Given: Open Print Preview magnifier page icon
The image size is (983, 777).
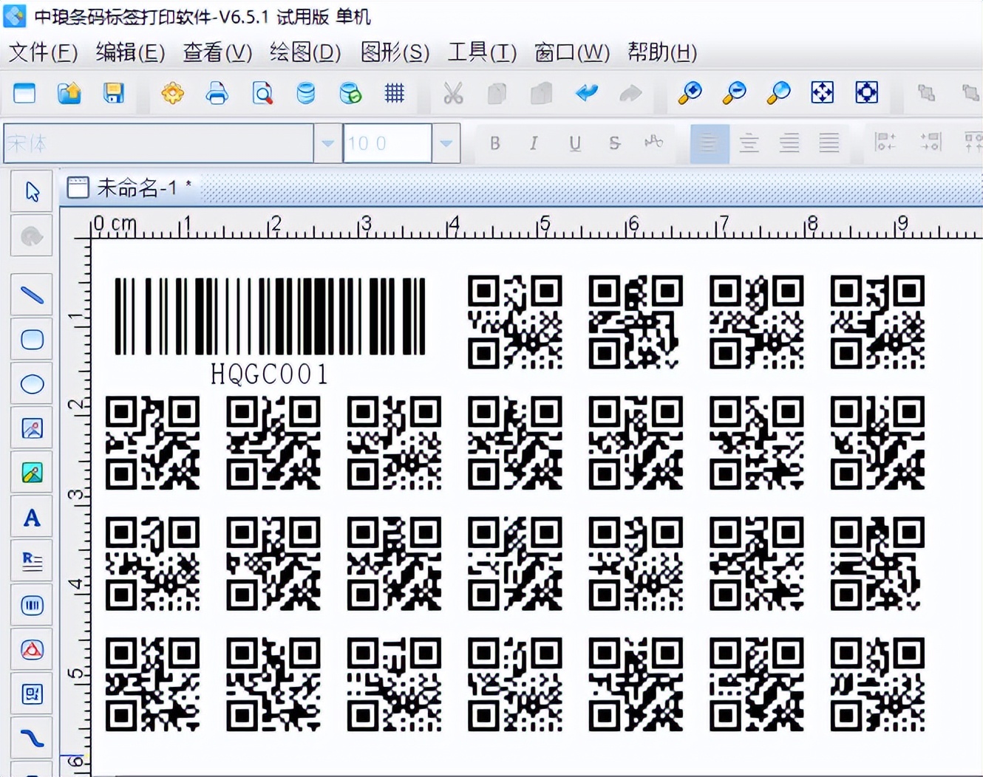Looking at the screenshot, I should (x=262, y=93).
